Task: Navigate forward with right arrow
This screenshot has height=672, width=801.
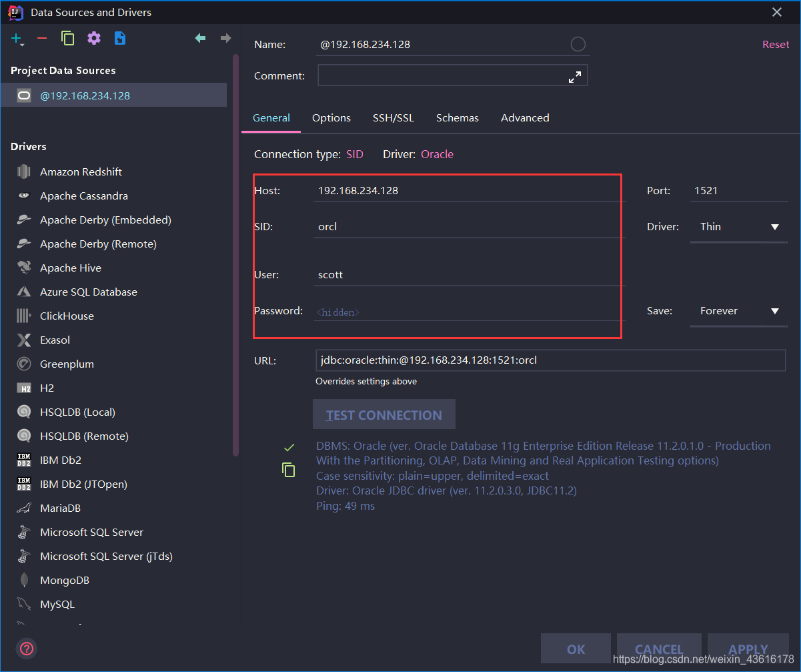Action: [225, 39]
